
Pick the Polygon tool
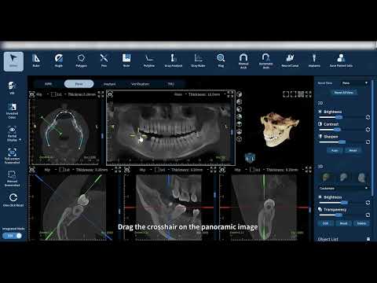click(x=81, y=61)
